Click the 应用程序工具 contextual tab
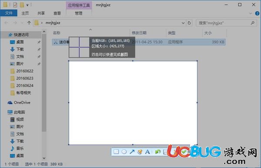Image resolution: width=261 pixels, height=168 pixels. [x=79, y=5]
